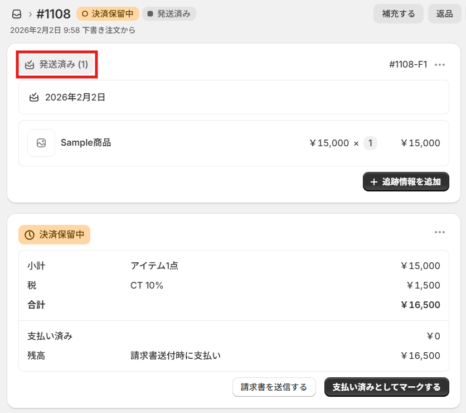Click the order number #1108 heading

tap(54, 14)
